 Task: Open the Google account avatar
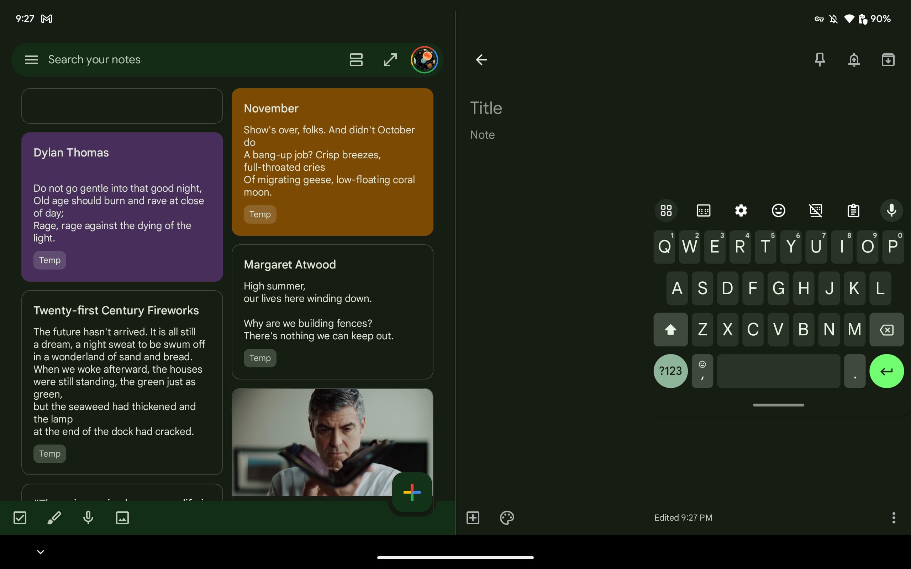click(x=424, y=59)
